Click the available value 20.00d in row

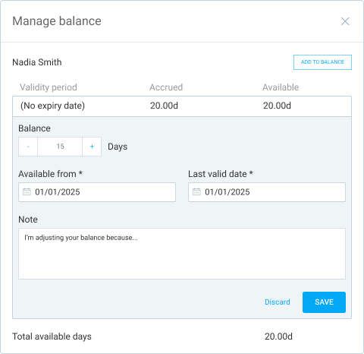(x=277, y=106)
